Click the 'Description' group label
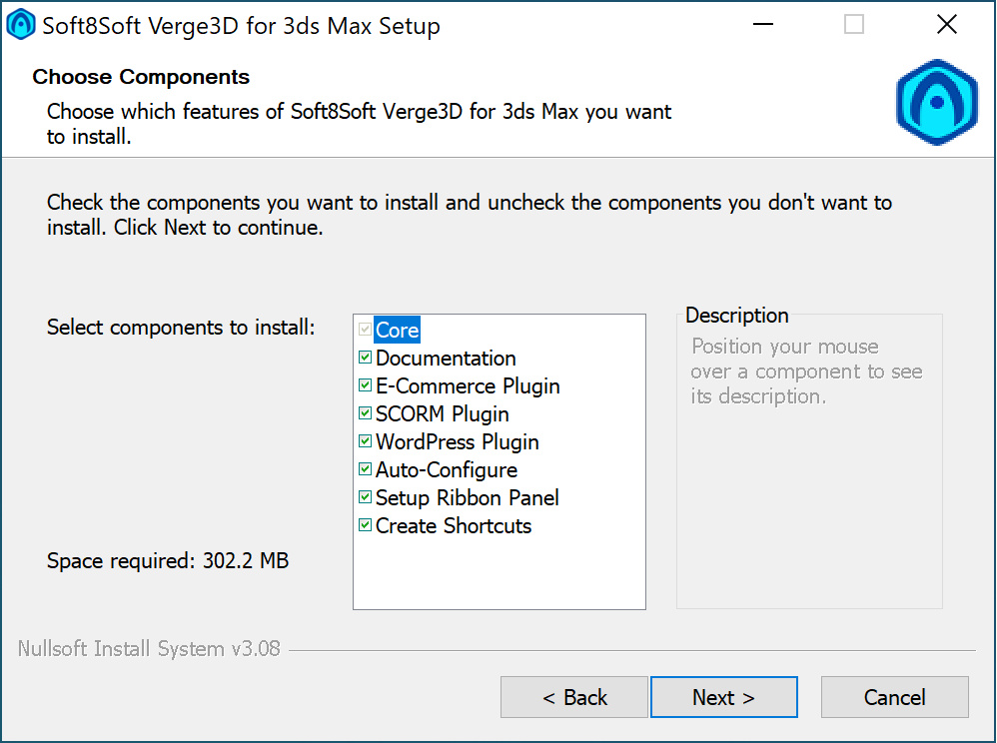This screenshot has width=997, height=743. [x=737, y=316]
